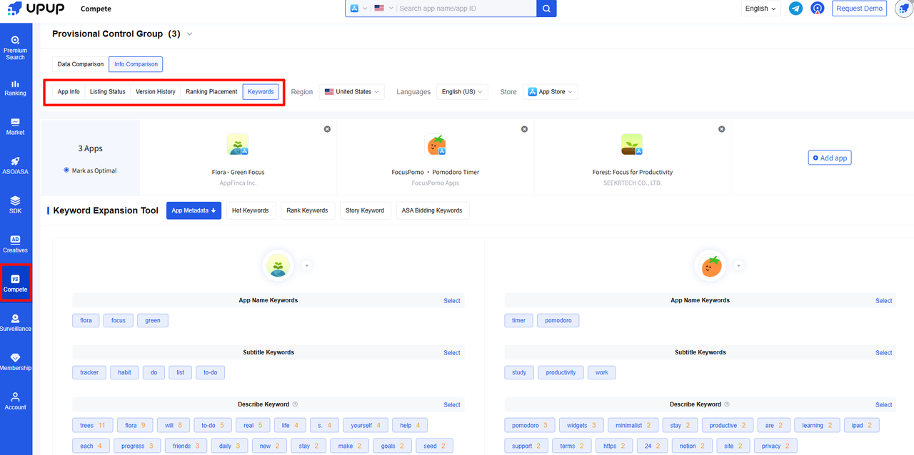This screenshot has height=455, width=914.
Task: Switch to the Data Comparison tab
Action: (x=81, y=64)
